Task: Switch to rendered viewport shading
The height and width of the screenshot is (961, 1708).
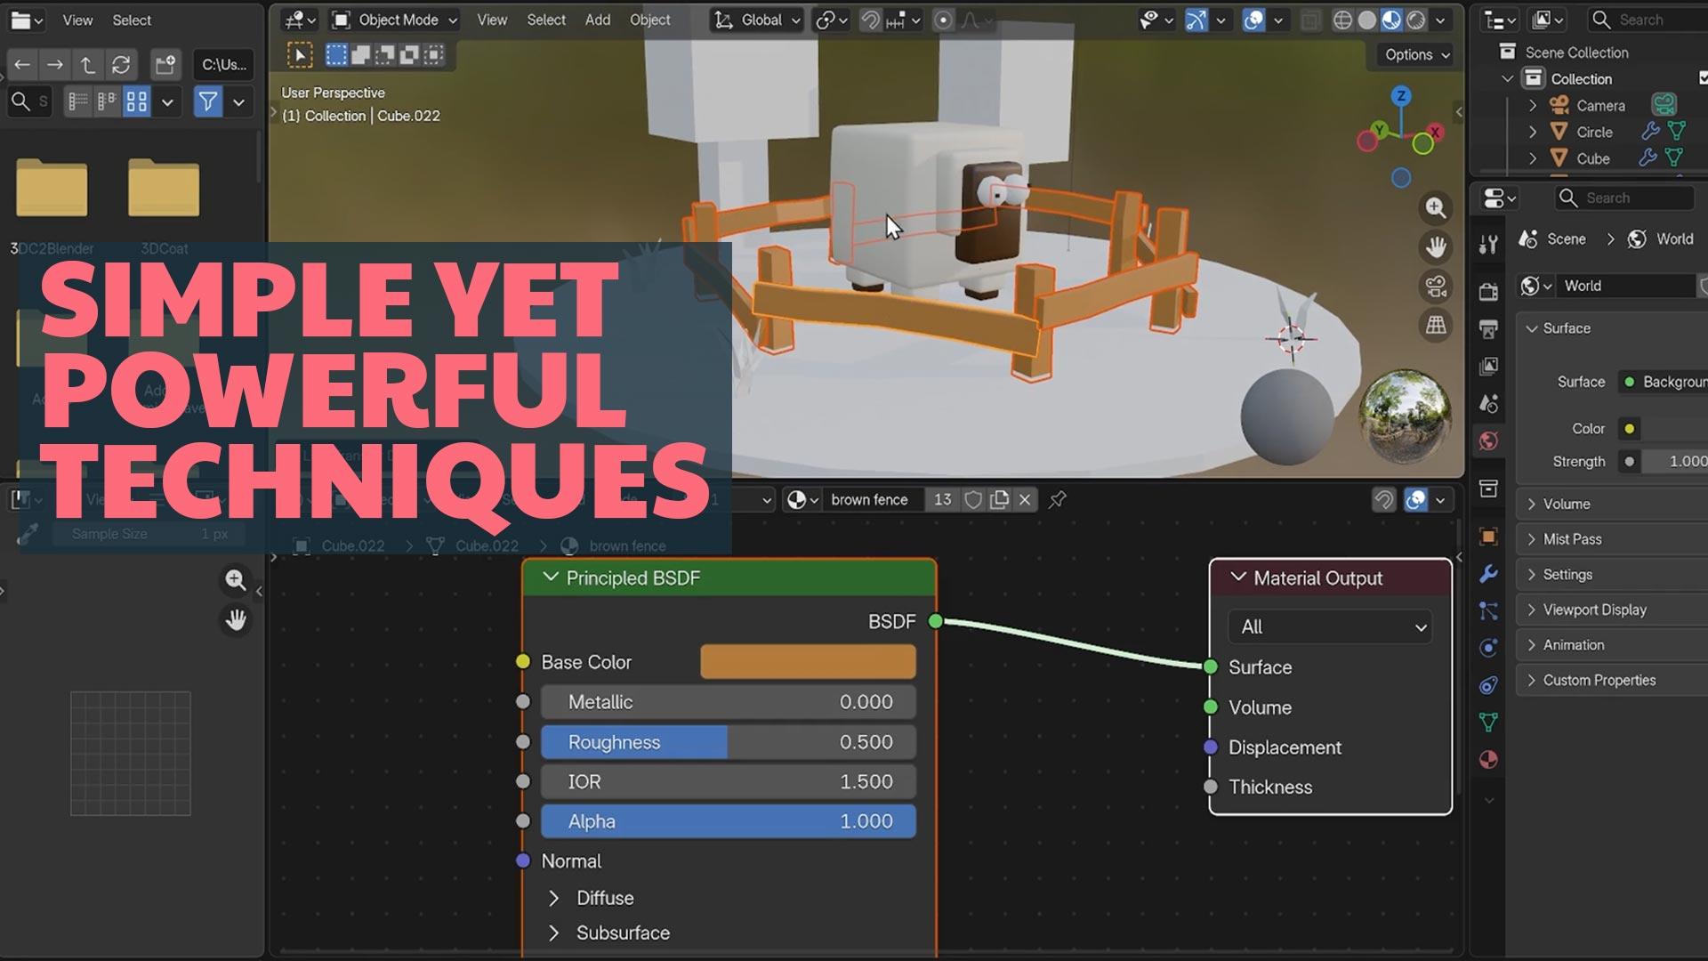Action: tap(1415, 20)
